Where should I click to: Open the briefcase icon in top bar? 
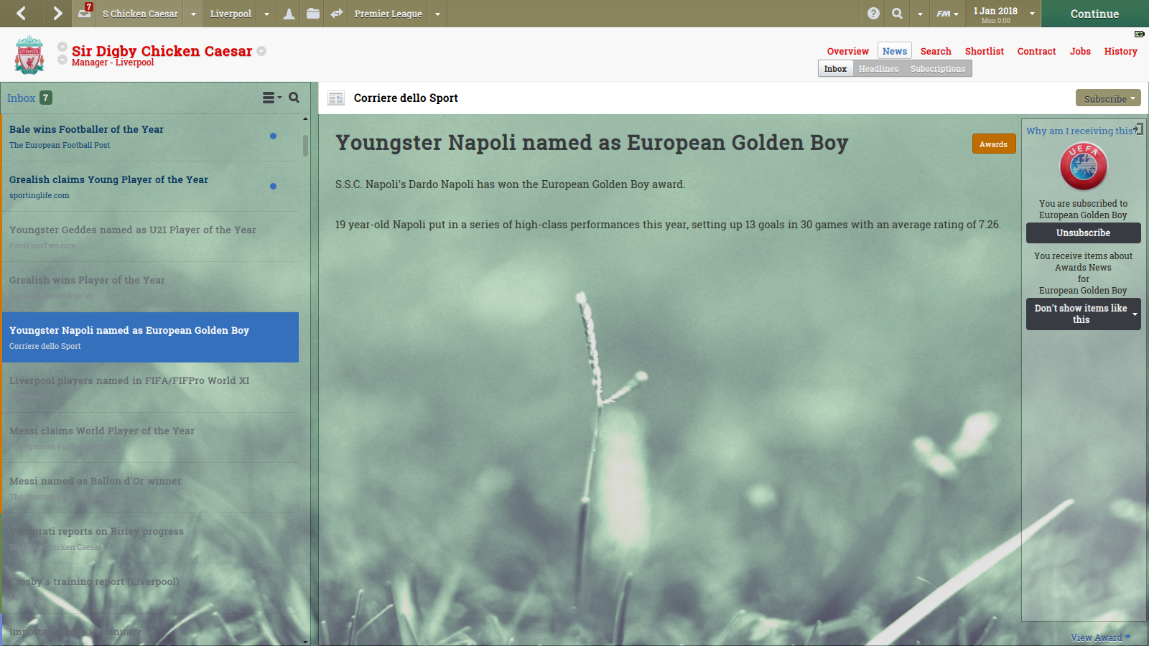(313, 14)
